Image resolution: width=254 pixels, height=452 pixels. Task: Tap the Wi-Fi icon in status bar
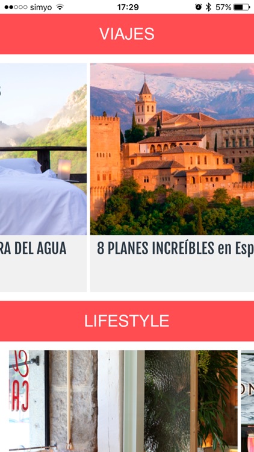[x=60, y=7]
